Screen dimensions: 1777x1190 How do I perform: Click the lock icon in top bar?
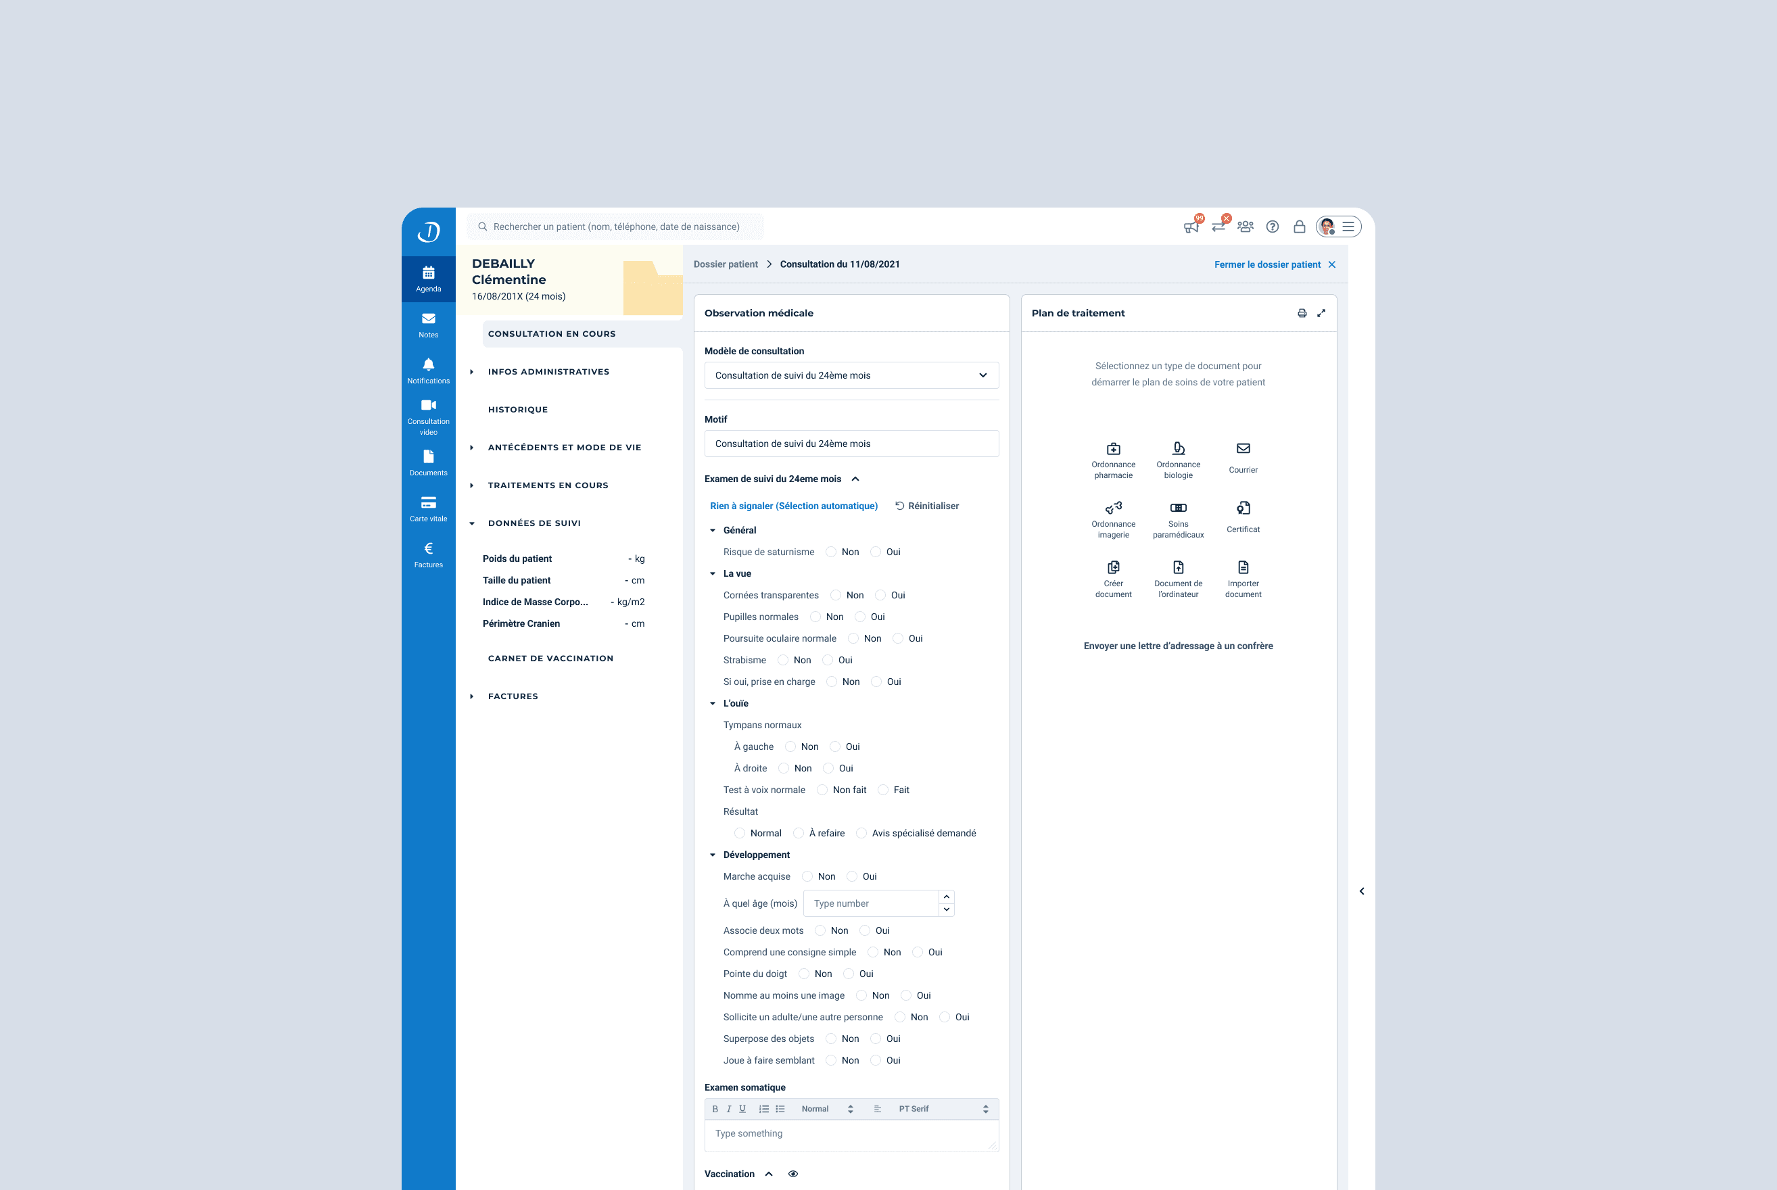pos(1299,227)
